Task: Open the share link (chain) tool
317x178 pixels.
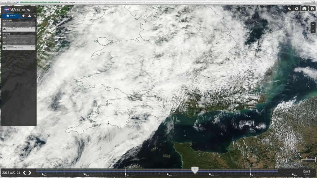Action: (289, 9)
